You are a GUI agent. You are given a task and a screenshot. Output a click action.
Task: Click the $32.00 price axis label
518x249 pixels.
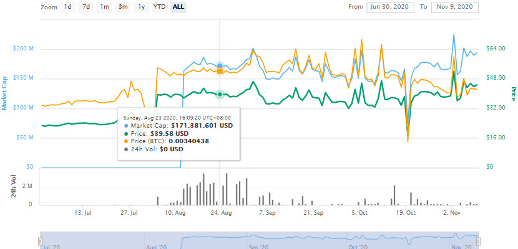pos(496,108)
